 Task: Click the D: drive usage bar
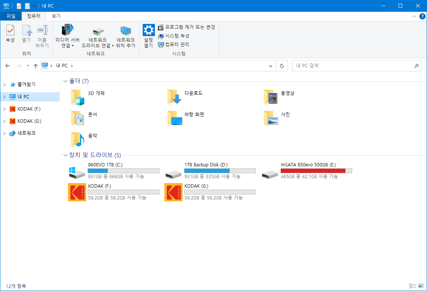[220, 171]
